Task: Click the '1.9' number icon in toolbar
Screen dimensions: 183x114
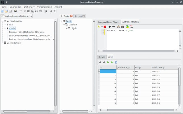Action: click(36, 11)
